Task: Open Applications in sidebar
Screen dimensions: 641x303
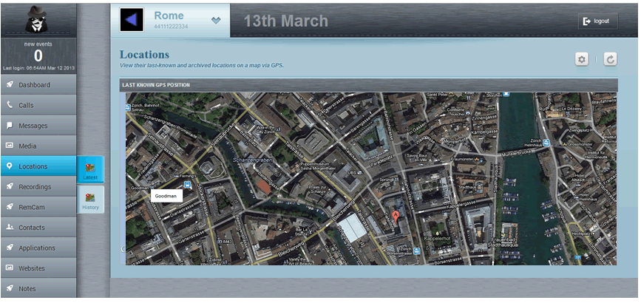Action: click(38, 248)
